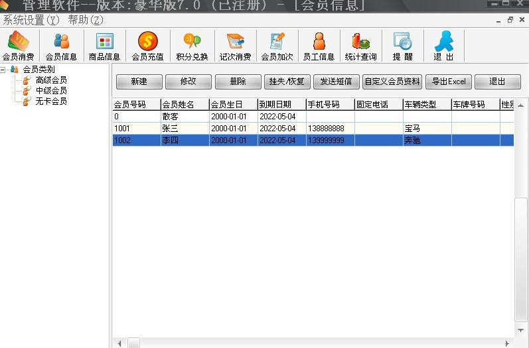Click phone number 139999999 cell

331,140
